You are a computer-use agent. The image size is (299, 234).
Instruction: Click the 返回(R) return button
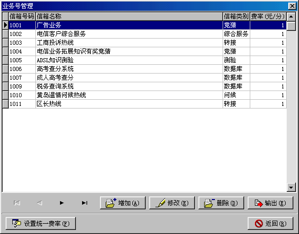[x=270, y=223]
